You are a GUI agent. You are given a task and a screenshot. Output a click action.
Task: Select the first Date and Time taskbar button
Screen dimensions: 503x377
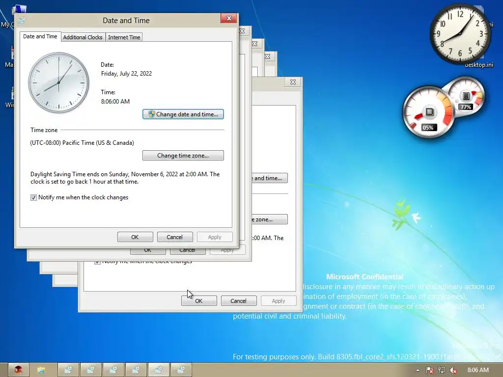tap(68, 370)
